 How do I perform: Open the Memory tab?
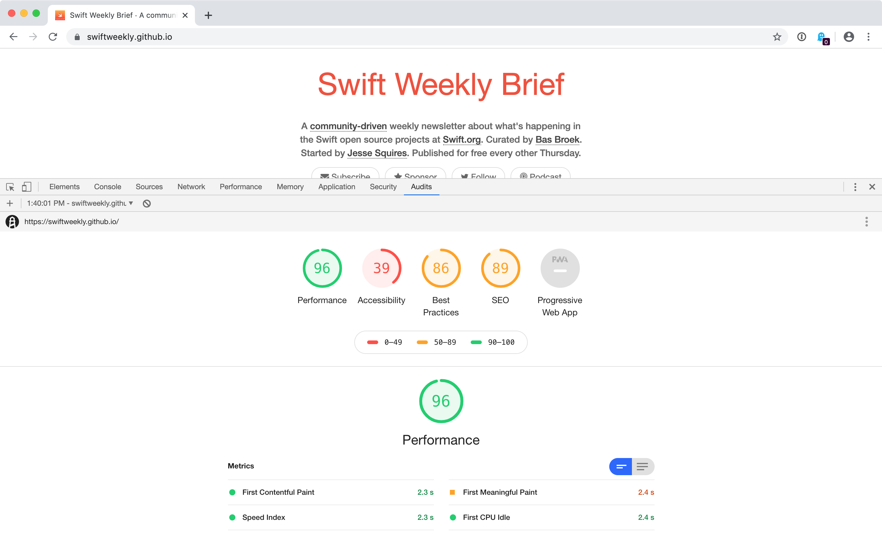[290, 187]
